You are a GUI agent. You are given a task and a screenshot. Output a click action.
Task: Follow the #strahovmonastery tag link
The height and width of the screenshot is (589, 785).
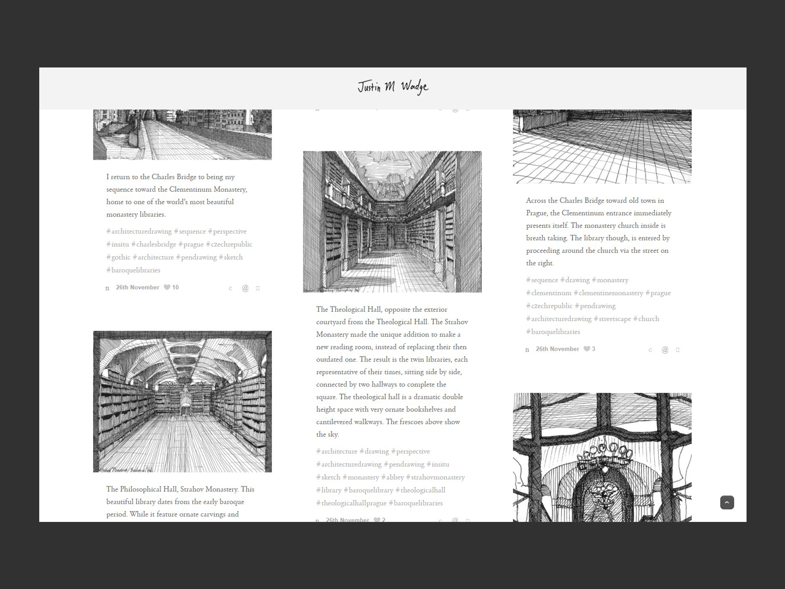[x=435, y=477]
